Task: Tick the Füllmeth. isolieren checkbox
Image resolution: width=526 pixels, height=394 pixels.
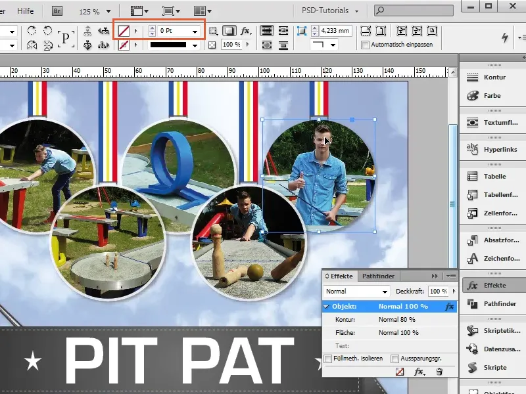Action: (328, 359)
